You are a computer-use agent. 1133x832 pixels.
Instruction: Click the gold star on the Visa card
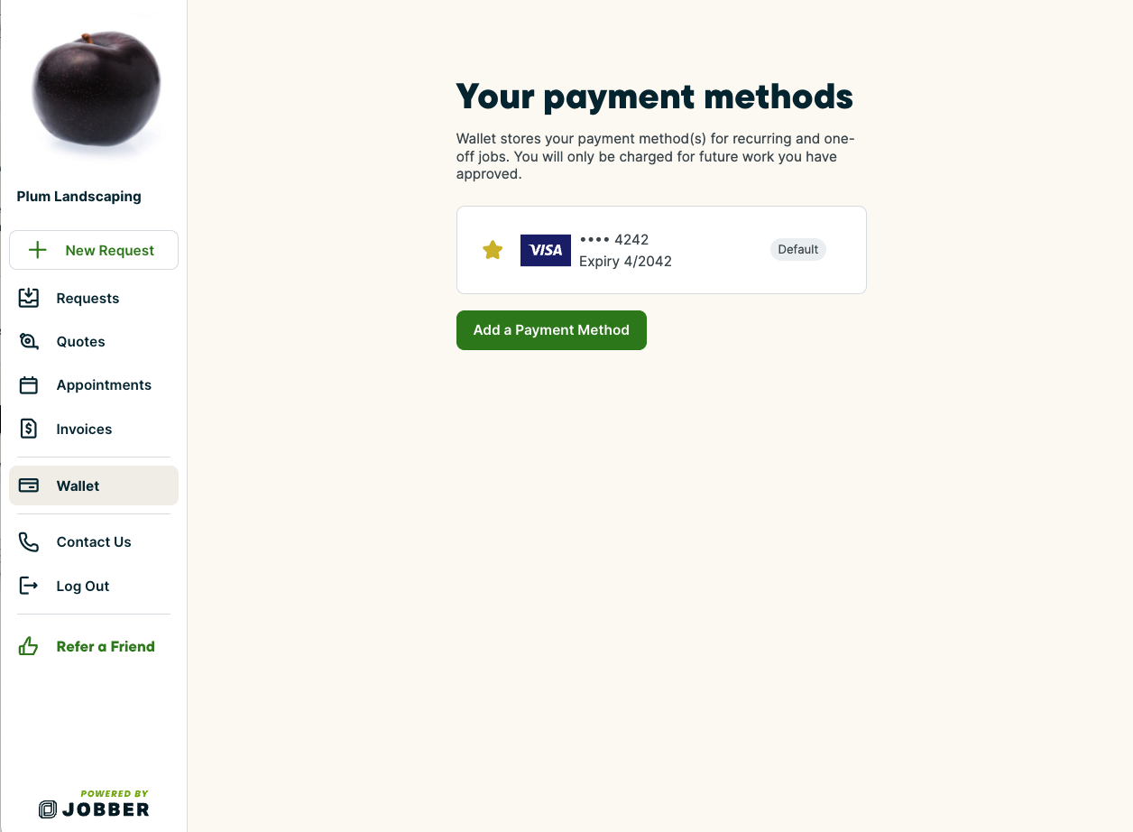493,250
